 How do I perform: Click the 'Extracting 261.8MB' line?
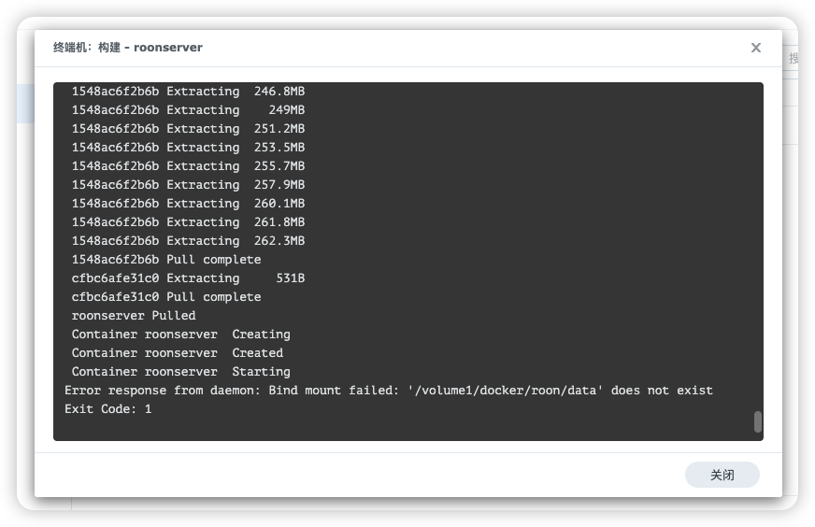(x=188, y=222)
